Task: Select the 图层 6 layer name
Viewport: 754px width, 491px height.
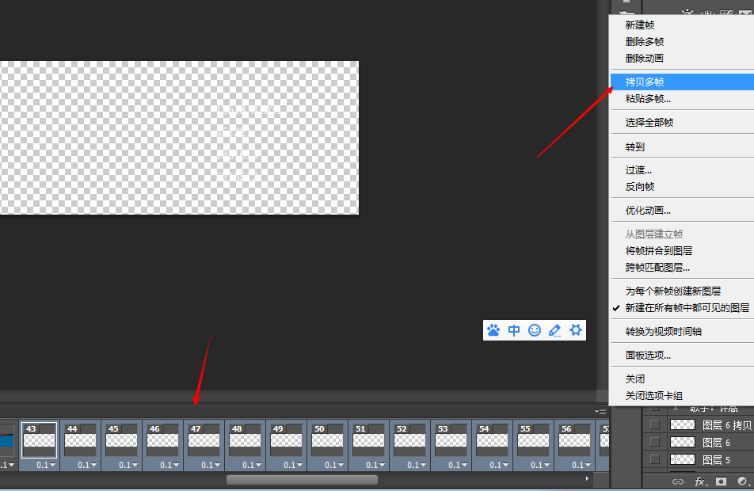Action: [717, 443]
